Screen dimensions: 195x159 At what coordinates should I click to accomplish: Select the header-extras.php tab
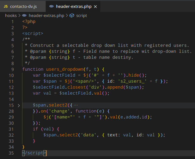pos(74,6)
